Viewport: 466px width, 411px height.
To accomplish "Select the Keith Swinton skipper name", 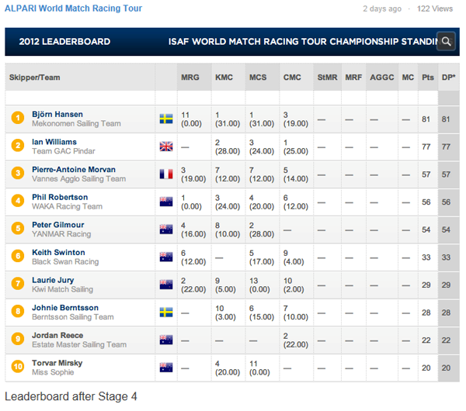I will tap(58, 252).
